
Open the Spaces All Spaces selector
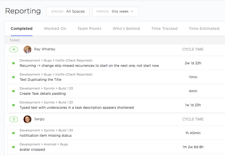tap(68, 11)
